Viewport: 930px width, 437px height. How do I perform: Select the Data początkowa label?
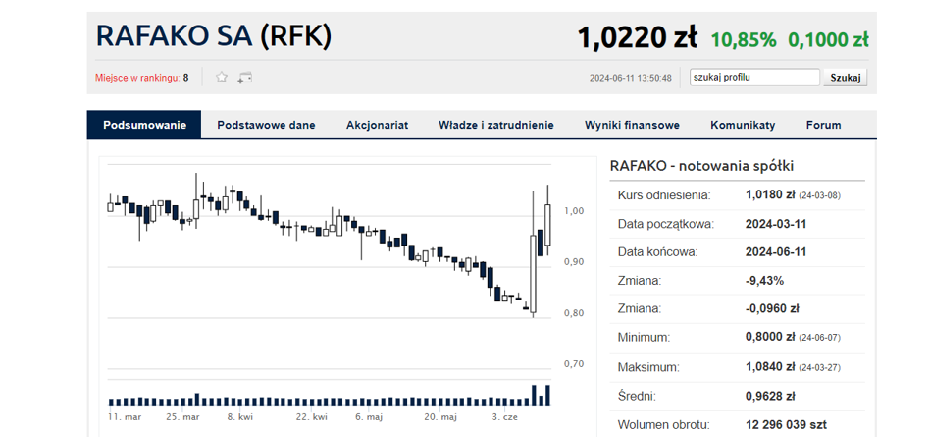pyautogui.click(x=665, y=224)
